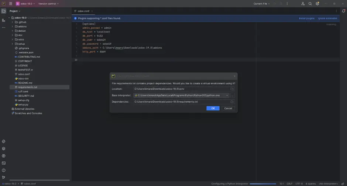Click the <No interpreter> status item
Image resolution: width=347 pixels, height=186 pixels.
(328, 184)
